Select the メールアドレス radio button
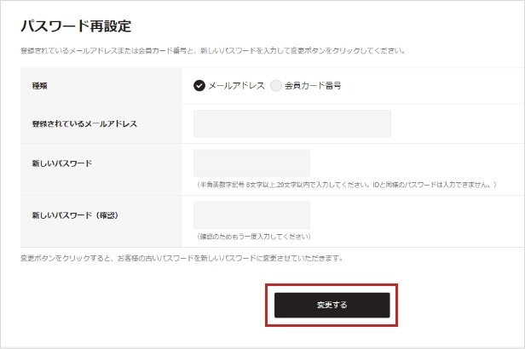525x349 pixels. coord(199,86)
